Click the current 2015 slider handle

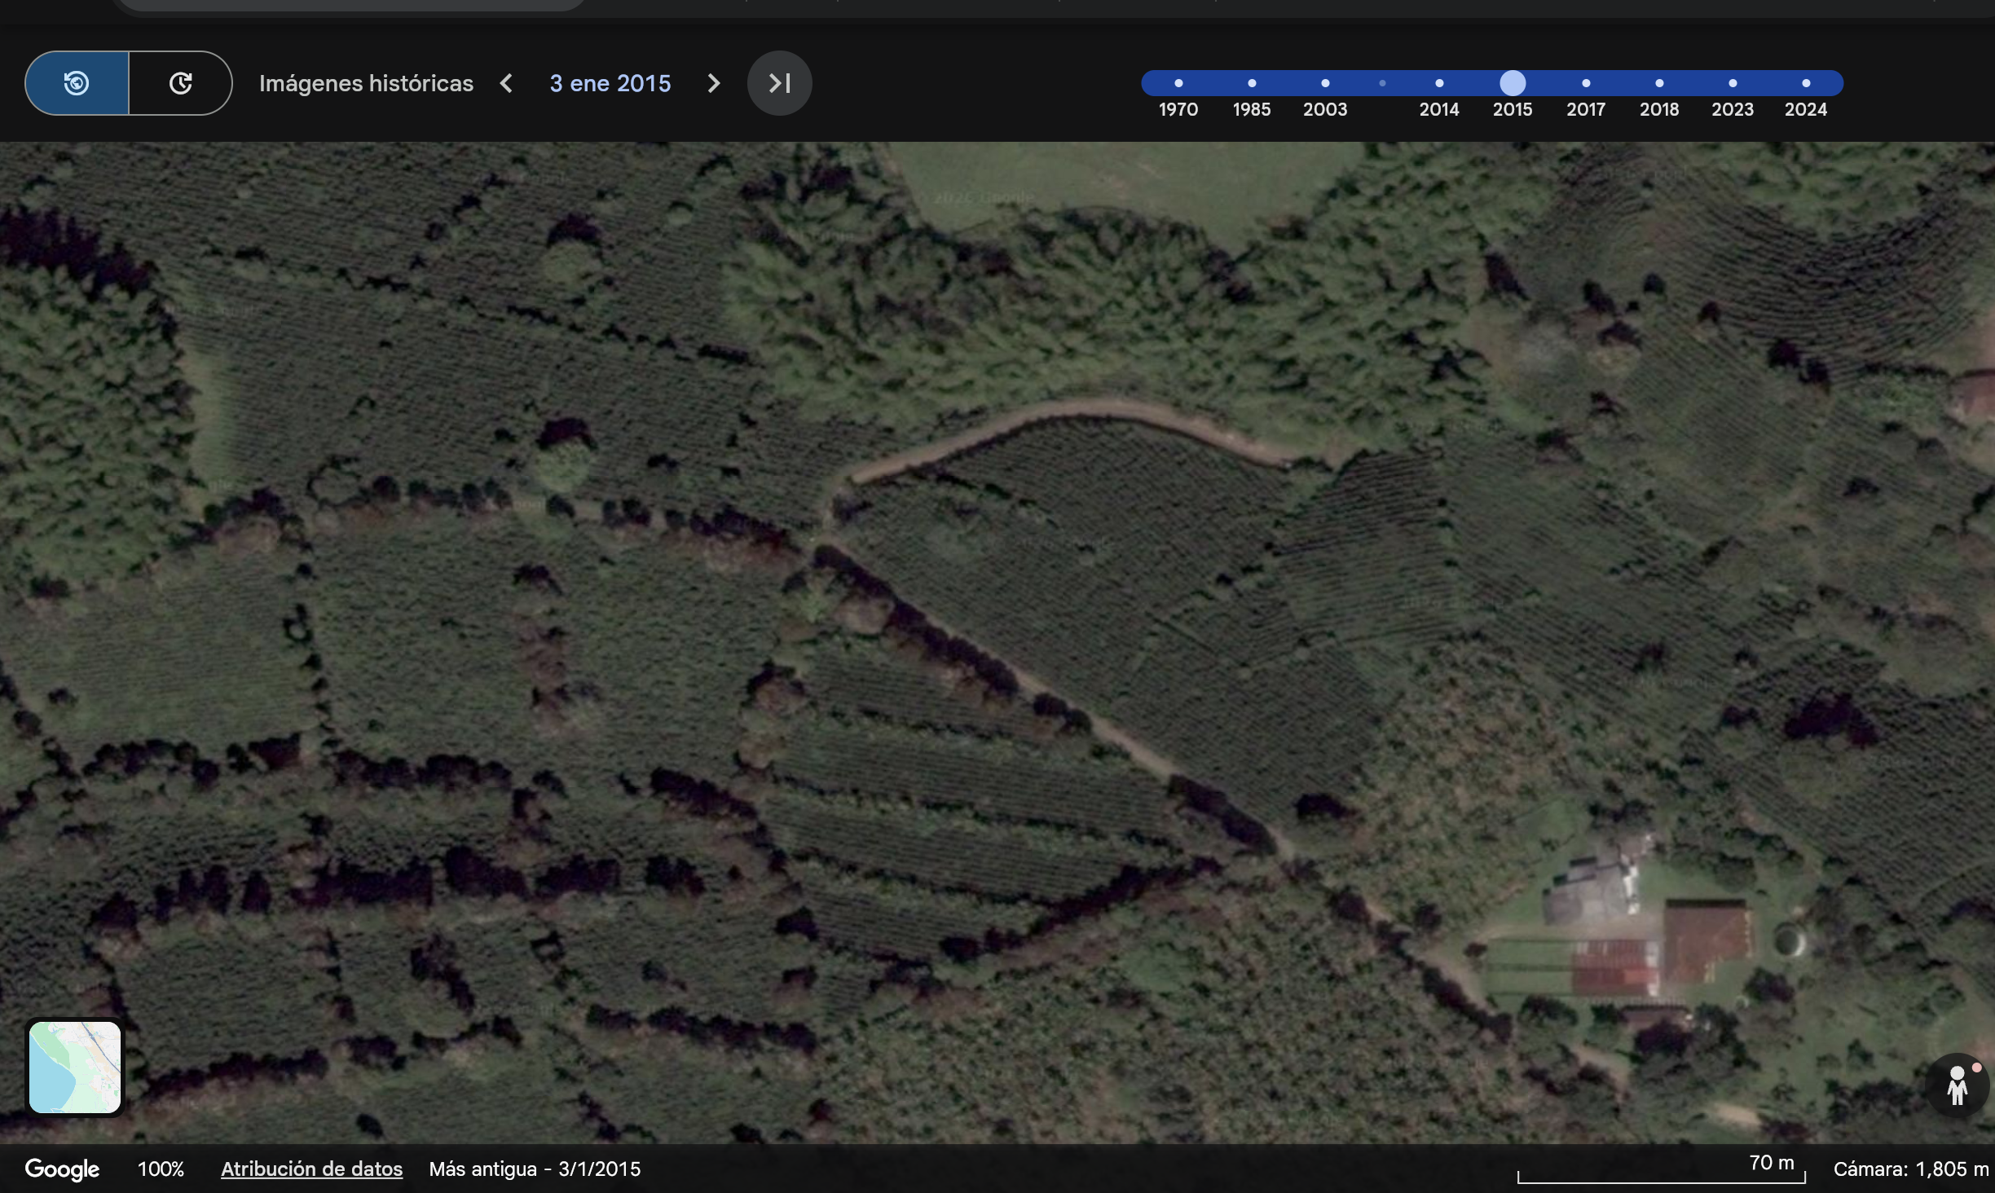[x=1513, y=83]
